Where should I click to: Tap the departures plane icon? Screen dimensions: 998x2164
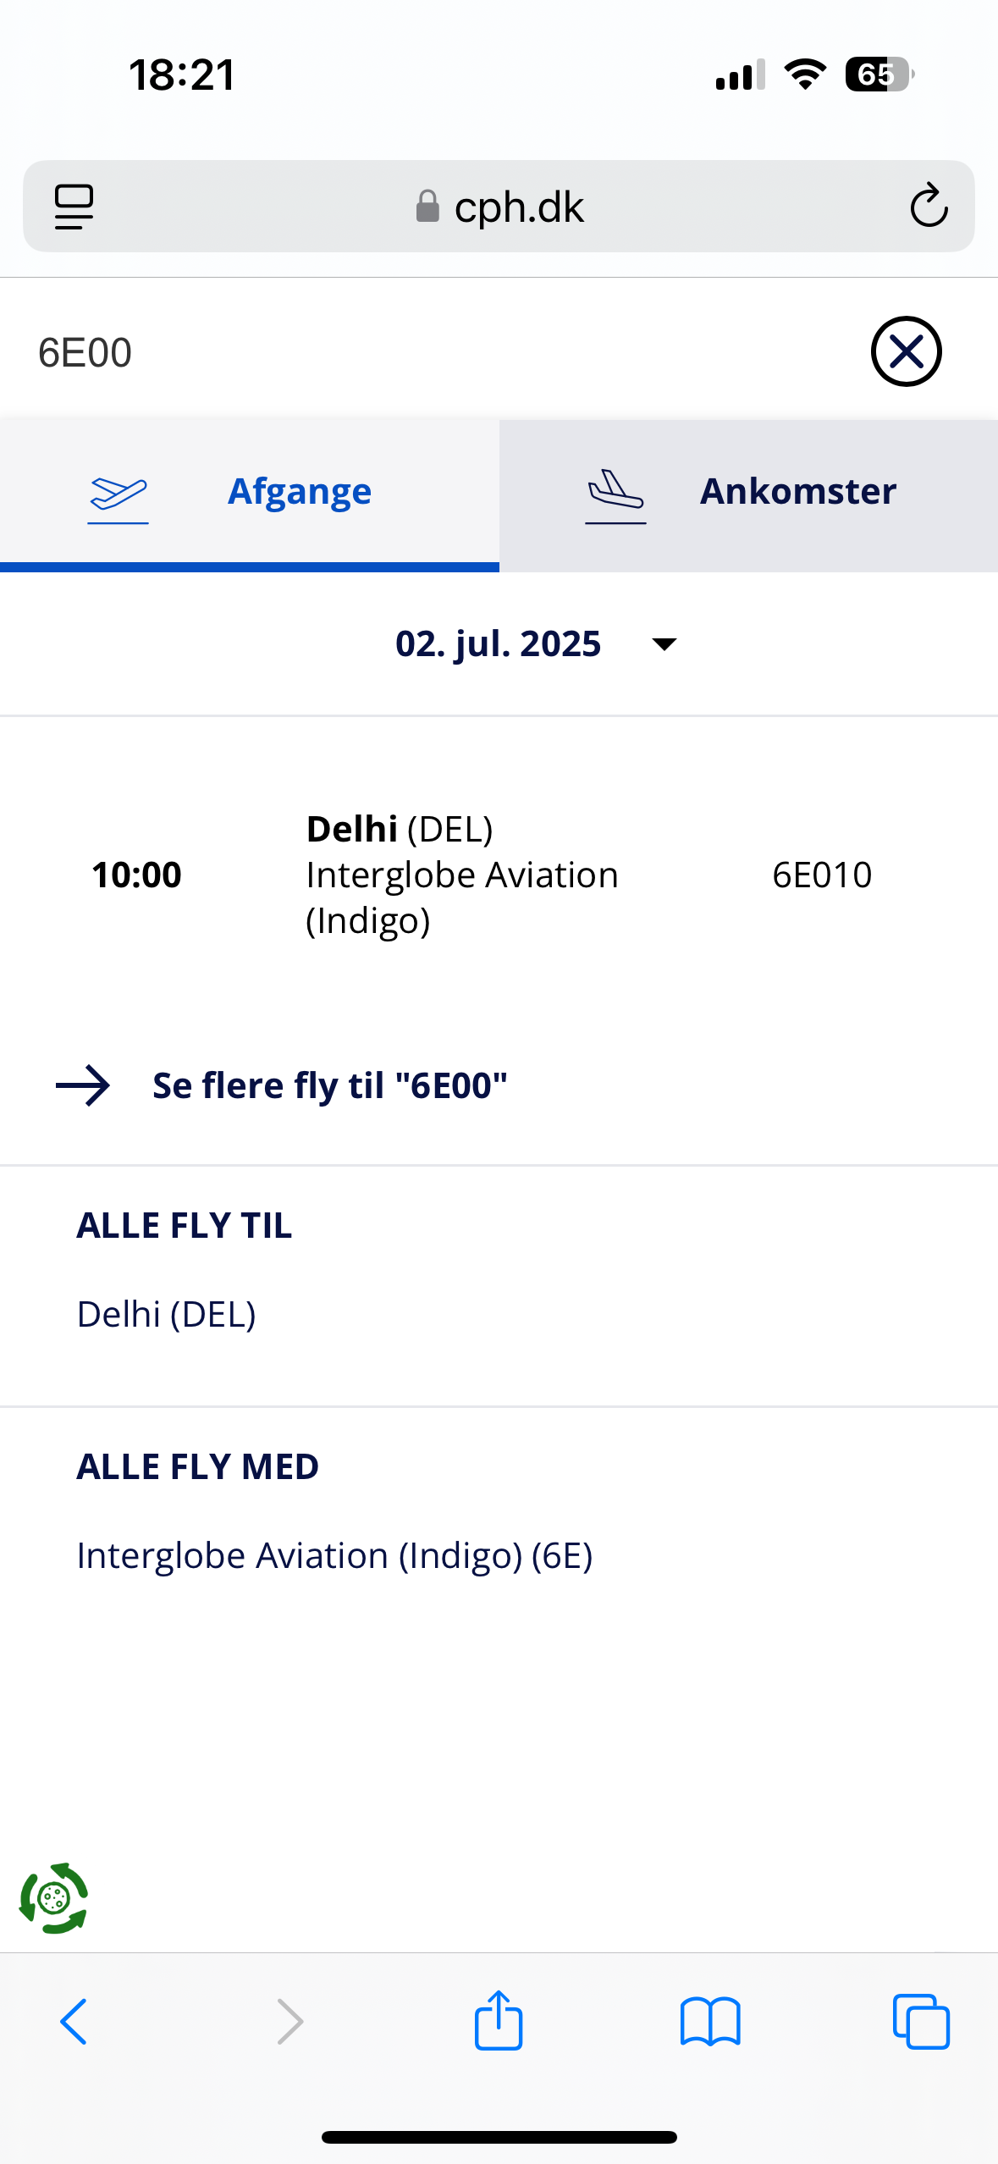click(x=119, y=494)
